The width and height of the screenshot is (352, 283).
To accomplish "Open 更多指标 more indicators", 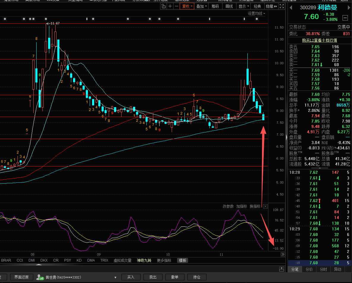I will [x=164, y=260].
